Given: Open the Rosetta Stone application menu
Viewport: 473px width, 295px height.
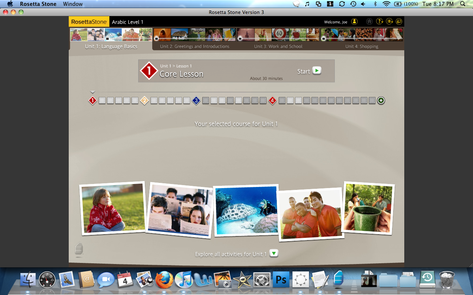Looking at the screenshot, I should tap(38, 4).
